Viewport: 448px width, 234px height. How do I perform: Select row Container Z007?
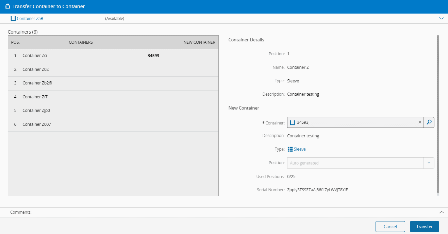point(36,124)
